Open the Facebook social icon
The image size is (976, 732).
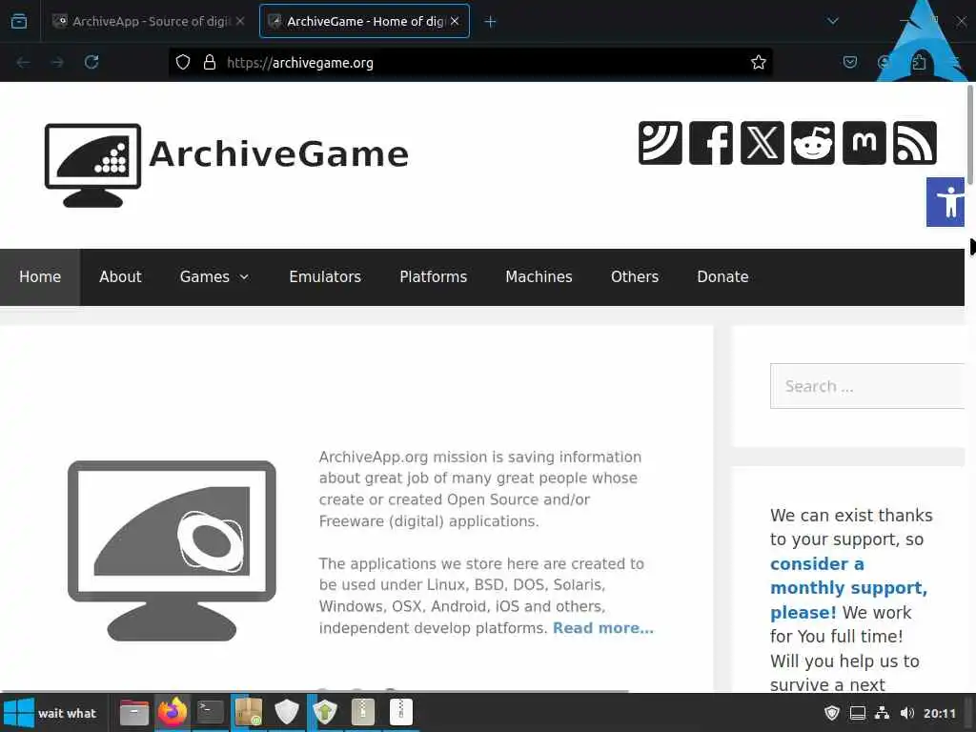click(x=711, y=143)
